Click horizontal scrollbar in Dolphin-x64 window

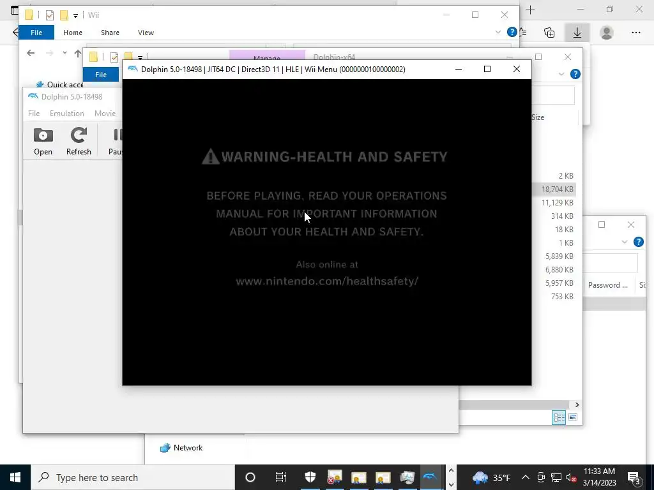pyautogui.click(x=514, y=405)
